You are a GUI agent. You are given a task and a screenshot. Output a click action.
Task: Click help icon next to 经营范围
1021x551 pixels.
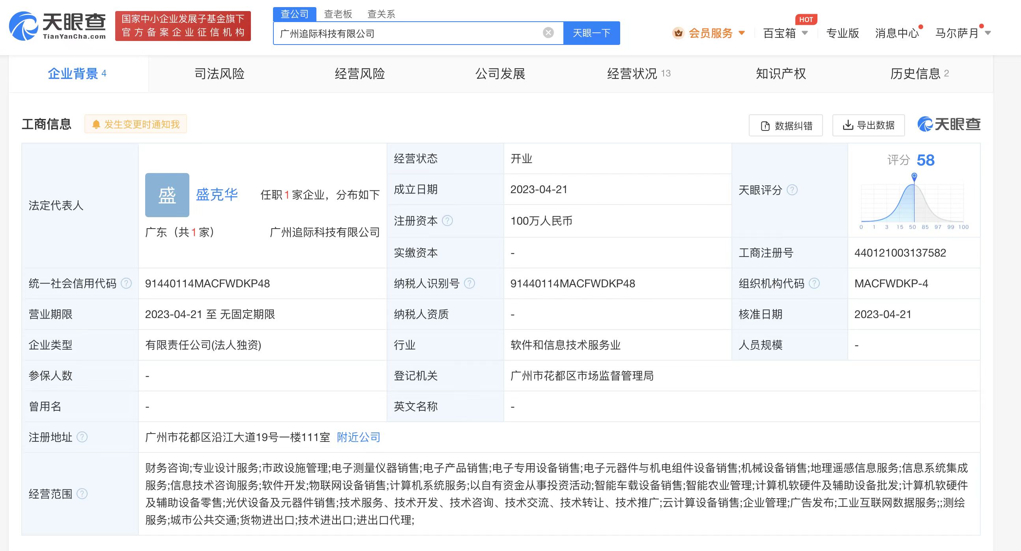(x=82, y=493)
